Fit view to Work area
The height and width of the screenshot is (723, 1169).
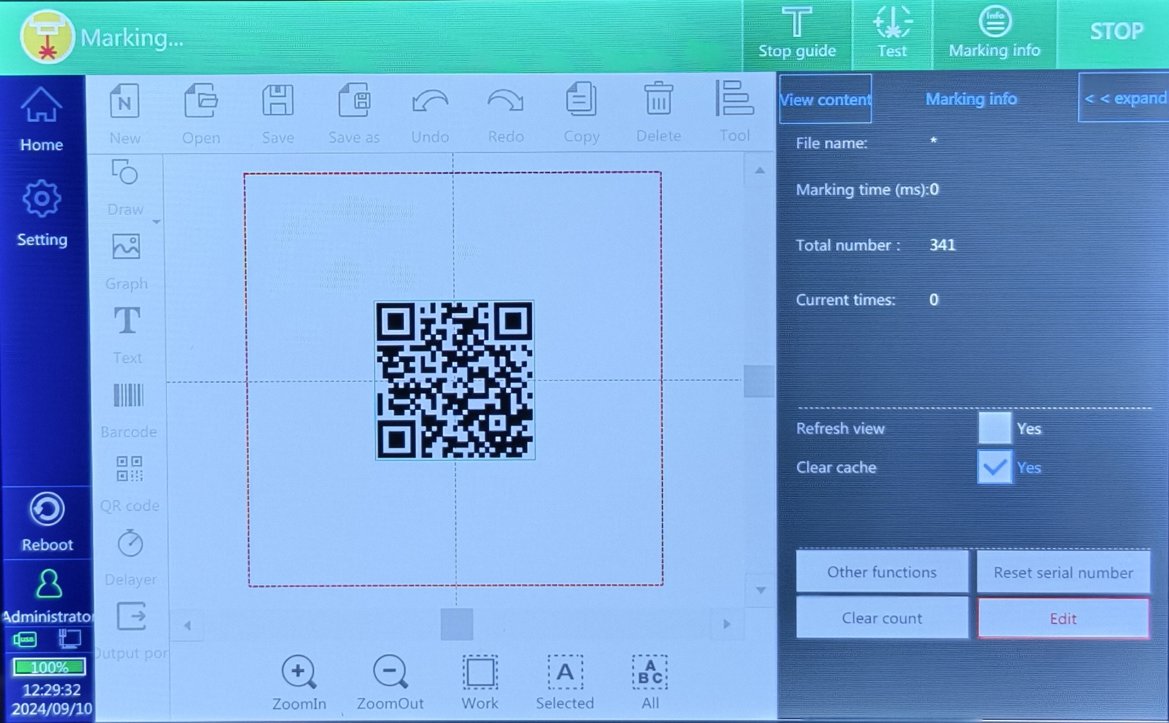tap(480, 672)
